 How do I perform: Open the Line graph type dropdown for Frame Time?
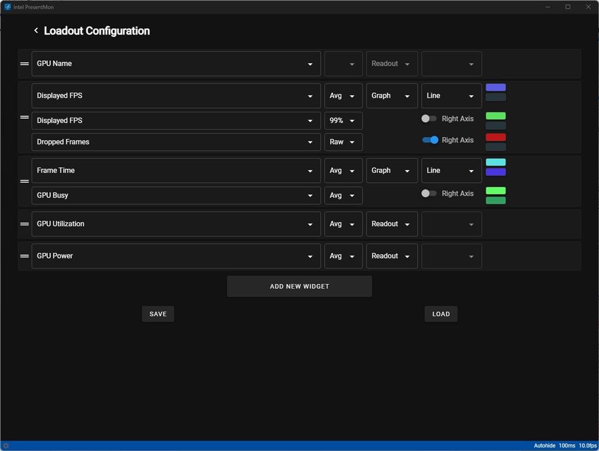[451, 171]
